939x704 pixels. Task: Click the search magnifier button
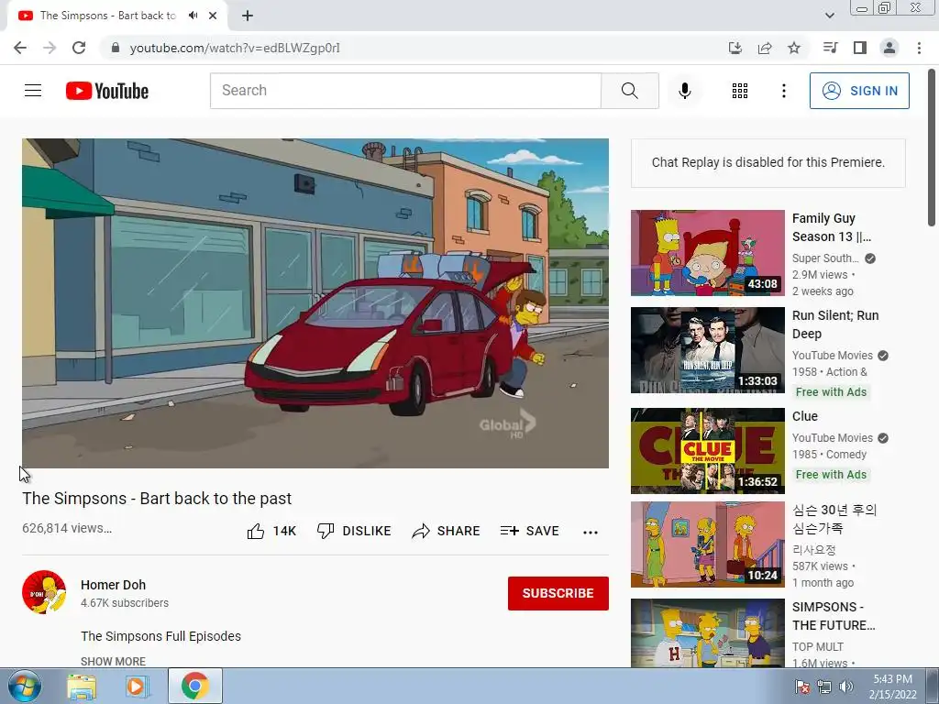coord(629,91)
